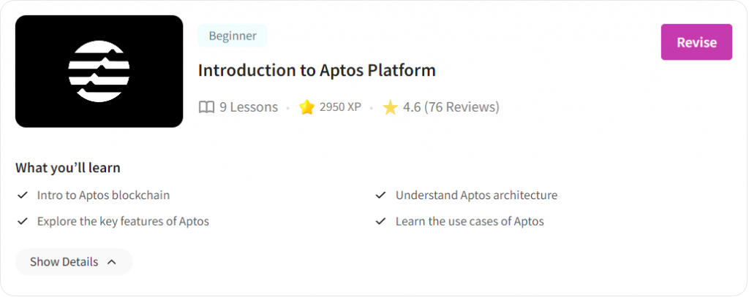Select the Intro to Aptos blockchain item

point(103,196)
